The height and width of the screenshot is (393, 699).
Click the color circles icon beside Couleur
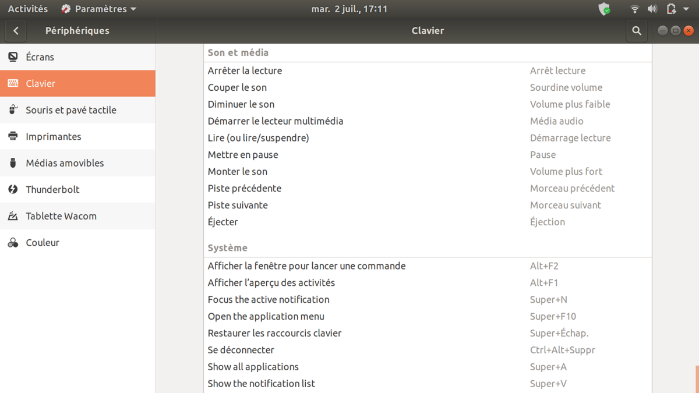[13, 242]
